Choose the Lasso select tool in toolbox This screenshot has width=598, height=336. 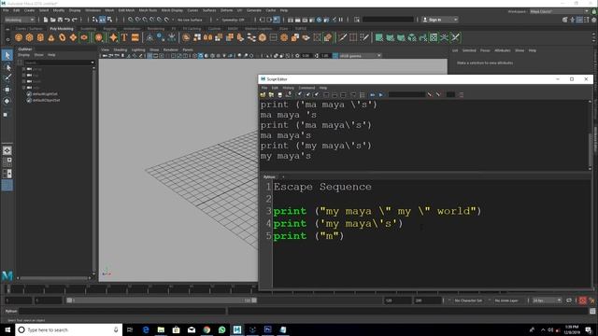click(x=7, y=67)
